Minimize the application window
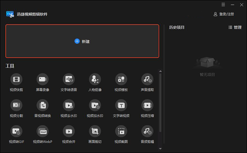The height and width of the screenshot is (153, 247). pos(233,5)
